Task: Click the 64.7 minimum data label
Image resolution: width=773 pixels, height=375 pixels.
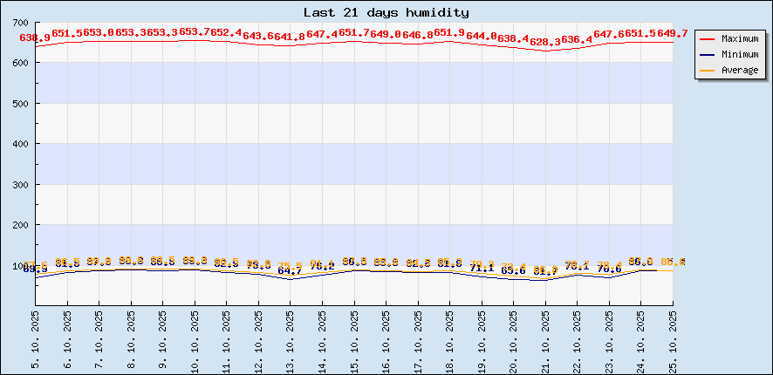Action: 290,271
